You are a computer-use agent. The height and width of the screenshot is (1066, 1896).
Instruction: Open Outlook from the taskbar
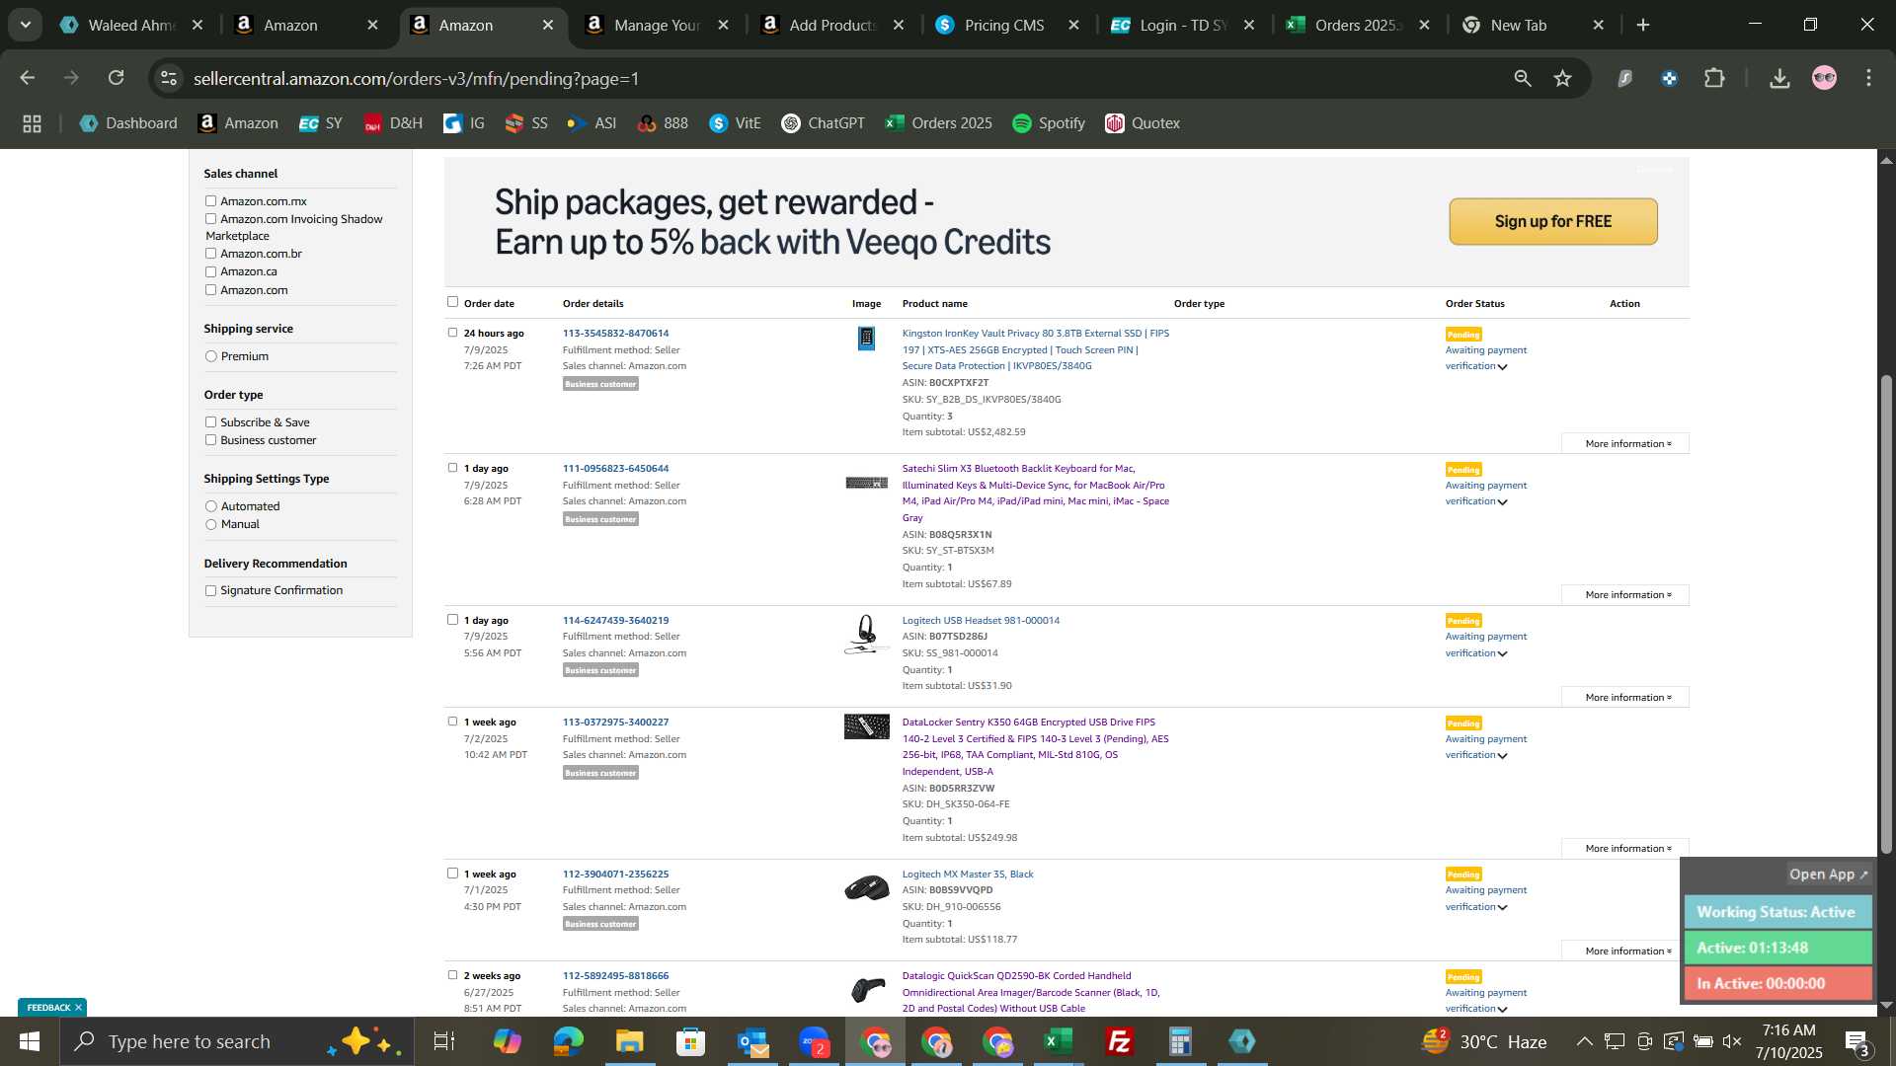(752, 1041)
